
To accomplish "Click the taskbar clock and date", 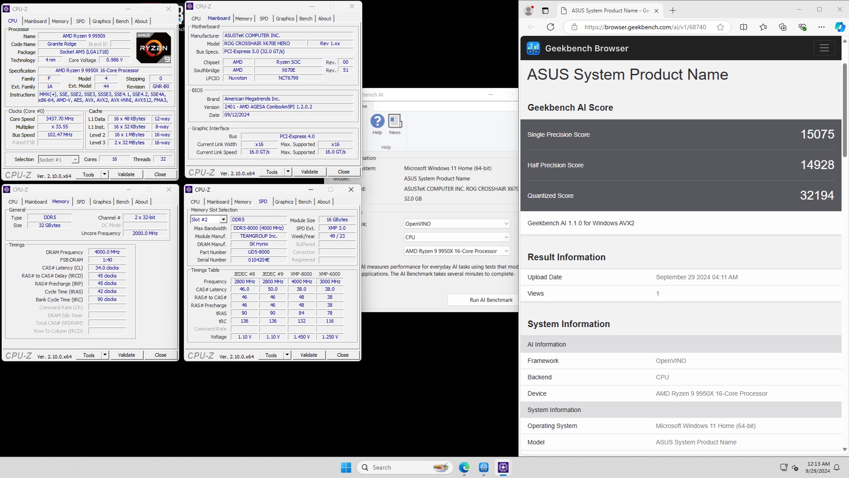I will click(x=818, y=467).
